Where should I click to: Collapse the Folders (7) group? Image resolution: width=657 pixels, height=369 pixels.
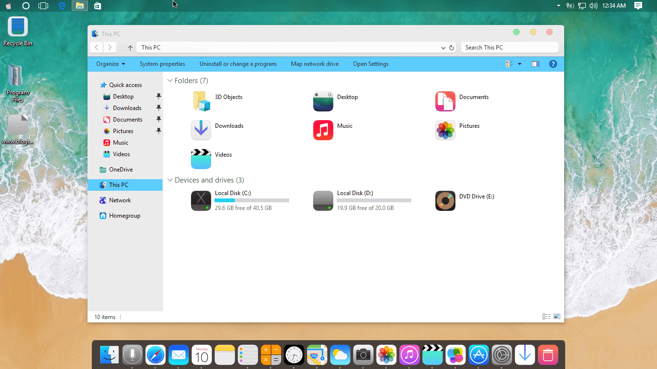click(170, 81)
